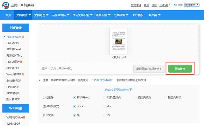Select Excel转PDF in the sidebar

coord(13,80)
